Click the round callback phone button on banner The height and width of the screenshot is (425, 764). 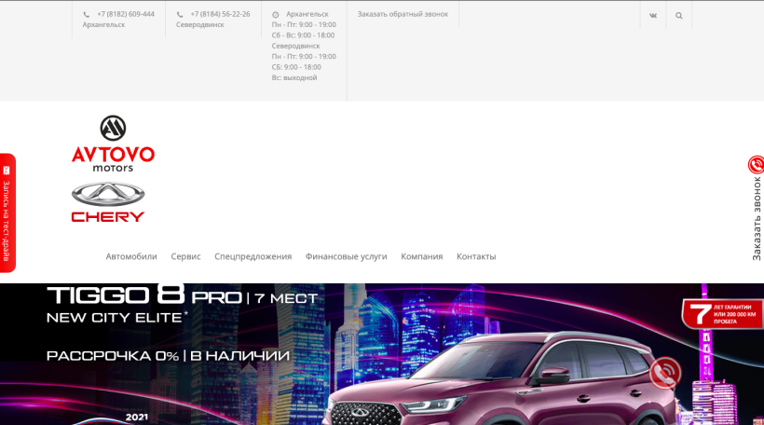[x=665, y=374]
